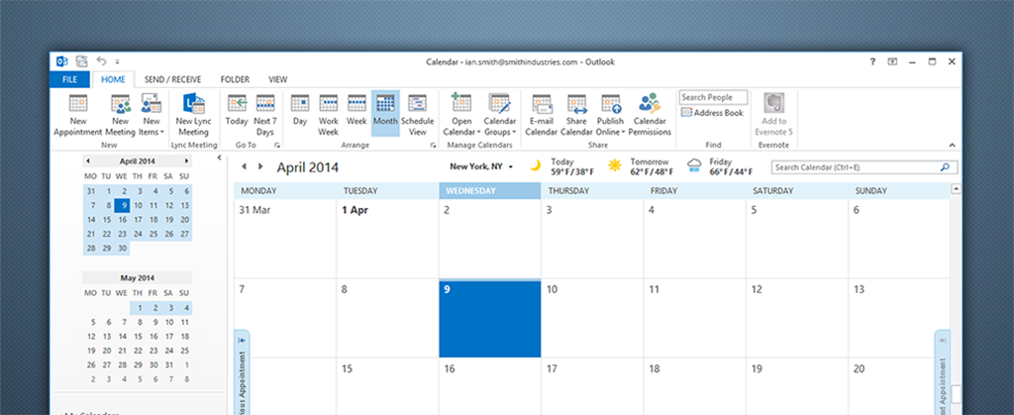Open the Calendar Groups dropdown

tap(500, 115)
